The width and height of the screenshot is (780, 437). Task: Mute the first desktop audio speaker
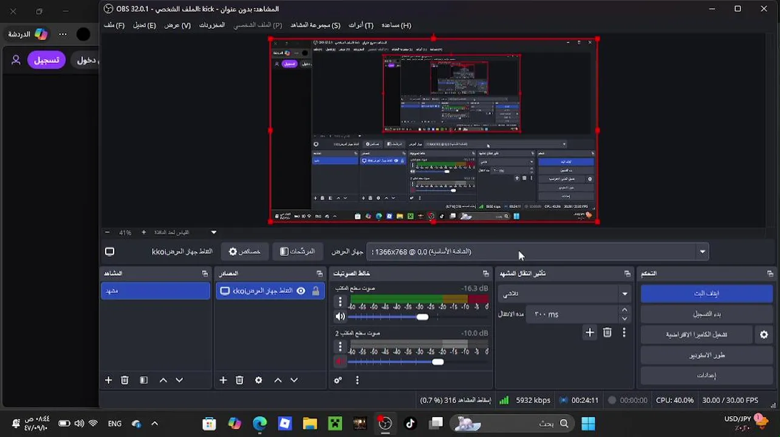(x=340, y=316)
